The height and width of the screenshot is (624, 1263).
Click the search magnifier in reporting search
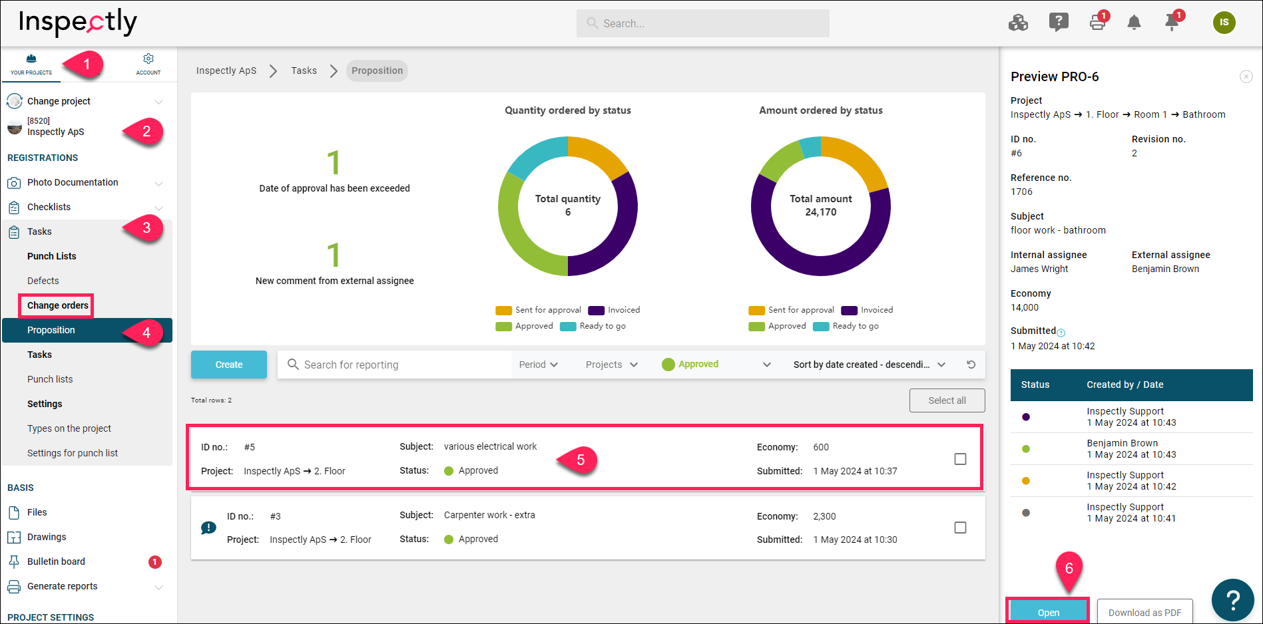point(293,365)
